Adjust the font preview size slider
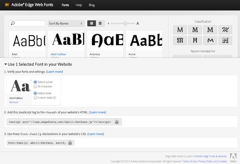Viewport: 240px width, 164px height. point(125,24)
